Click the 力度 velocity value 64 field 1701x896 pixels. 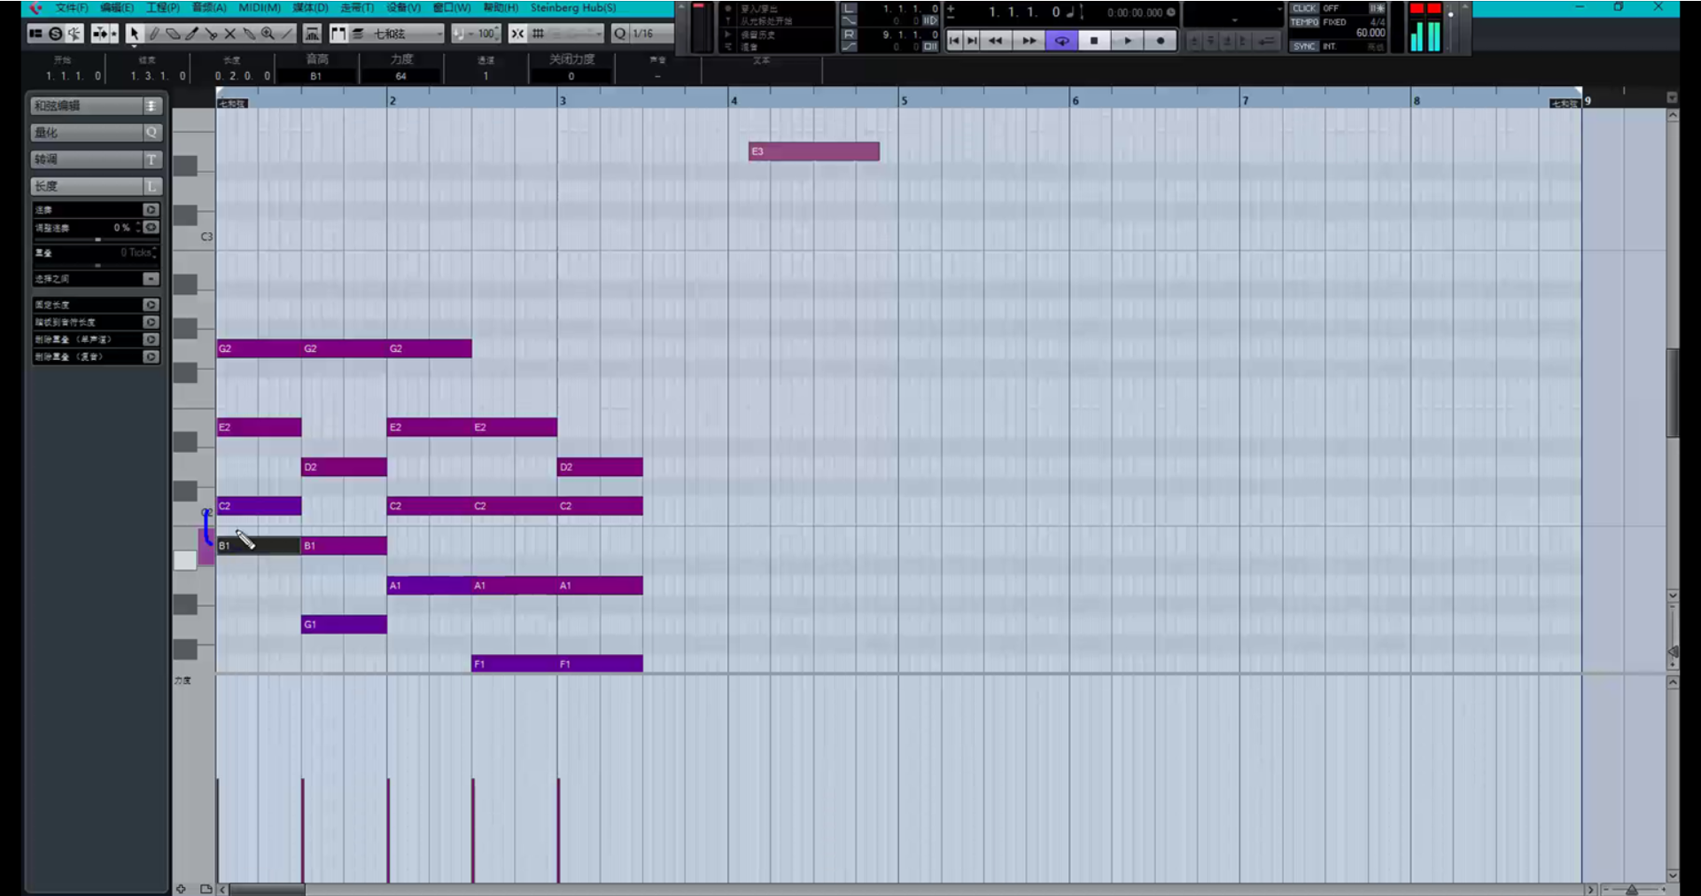click(400, 76)
